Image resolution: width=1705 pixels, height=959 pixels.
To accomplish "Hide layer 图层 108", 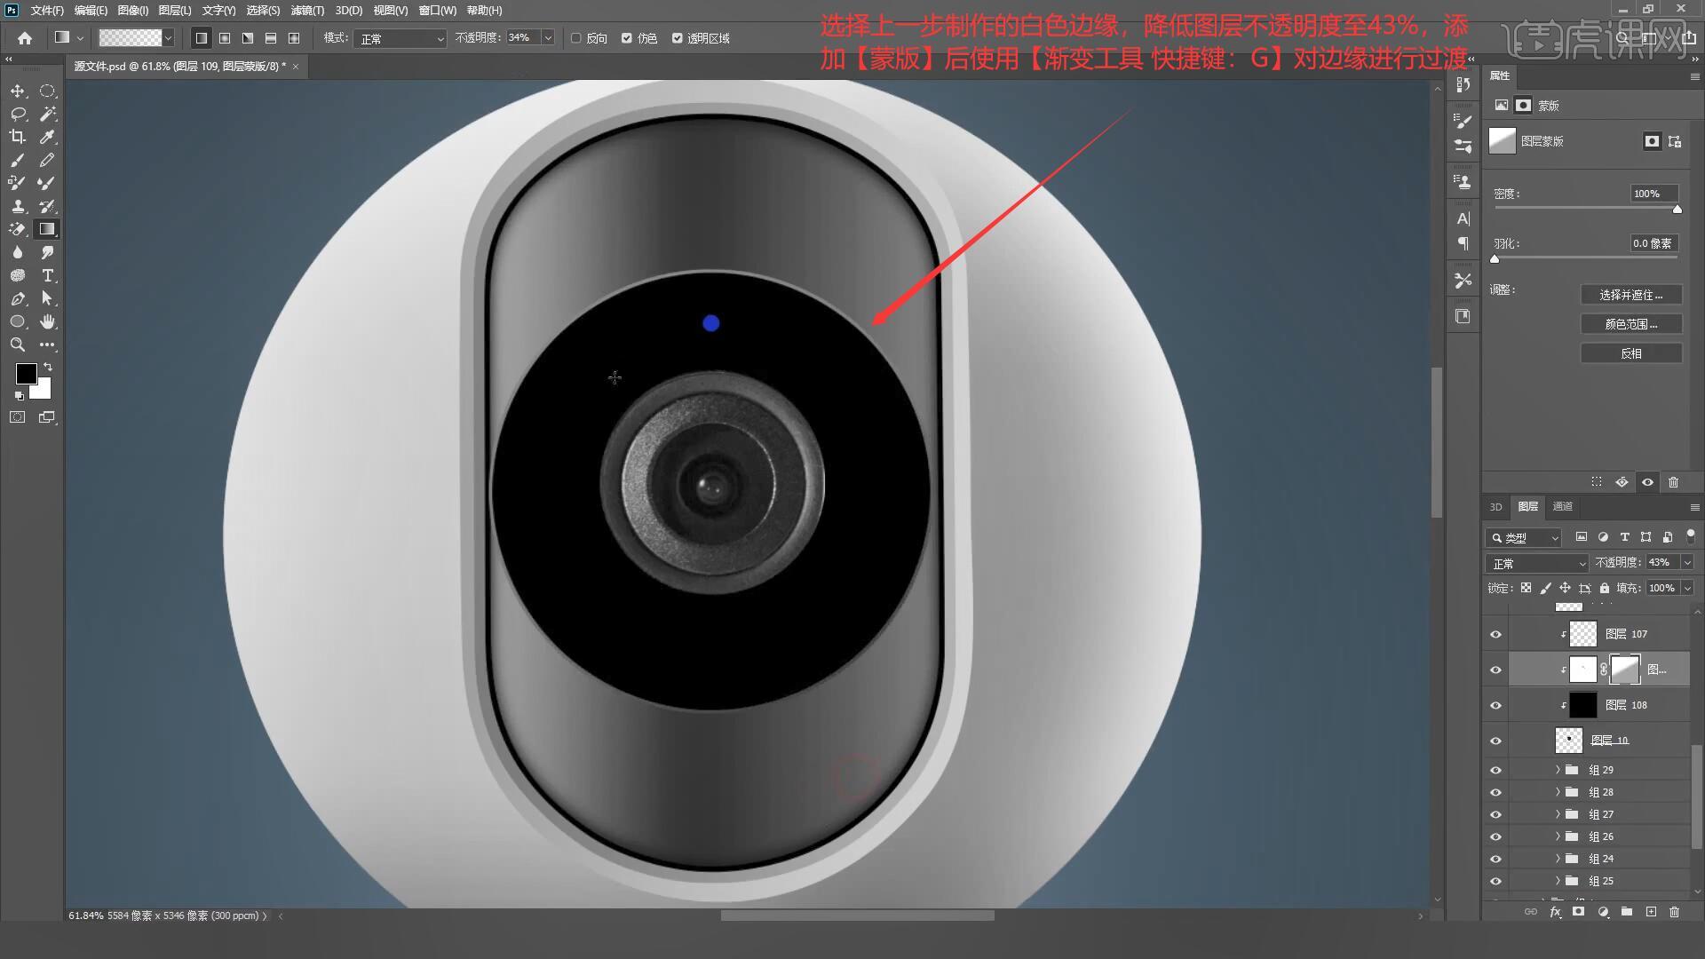I will coord(1495,705).
